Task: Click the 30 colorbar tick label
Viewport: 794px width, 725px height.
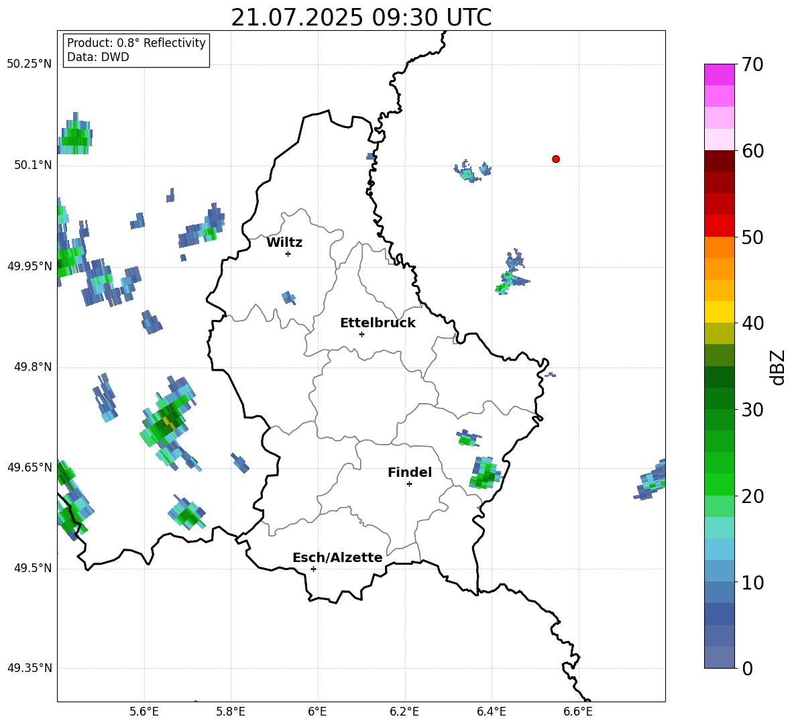Action: pos(752,409)
